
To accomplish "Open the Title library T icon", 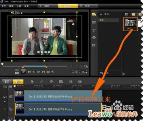I will [94, 30].
